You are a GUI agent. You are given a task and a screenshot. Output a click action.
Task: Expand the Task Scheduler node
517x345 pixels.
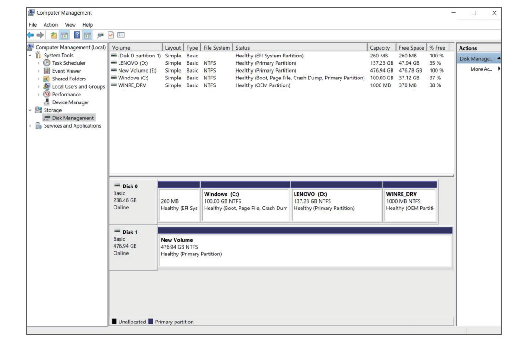(x=39, y=63)
